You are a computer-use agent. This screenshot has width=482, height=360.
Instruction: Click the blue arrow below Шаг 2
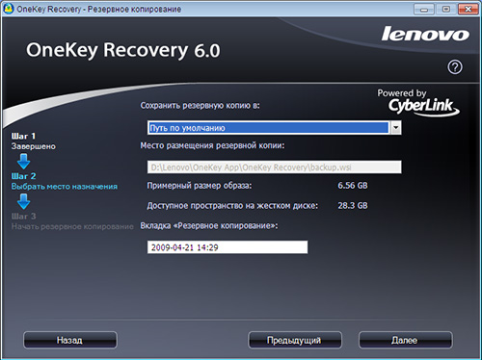coord(23,201)
